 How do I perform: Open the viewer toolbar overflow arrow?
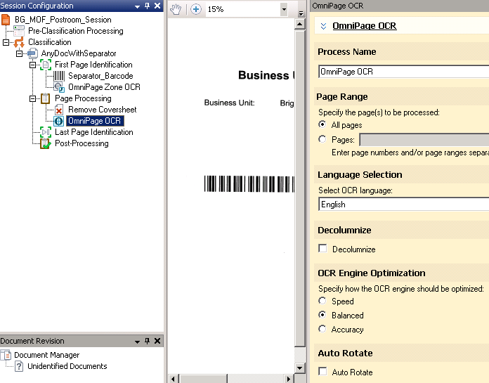[301, 13]
